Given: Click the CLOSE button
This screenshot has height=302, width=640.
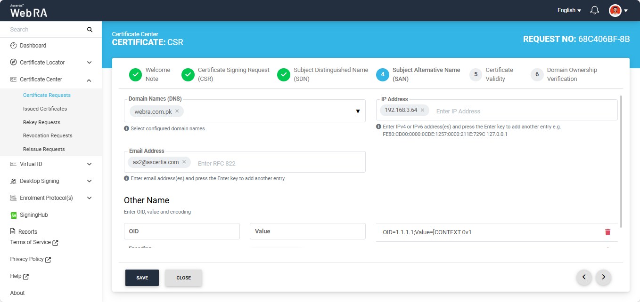Looking at the screenshot, I should (x=183, y=278).
